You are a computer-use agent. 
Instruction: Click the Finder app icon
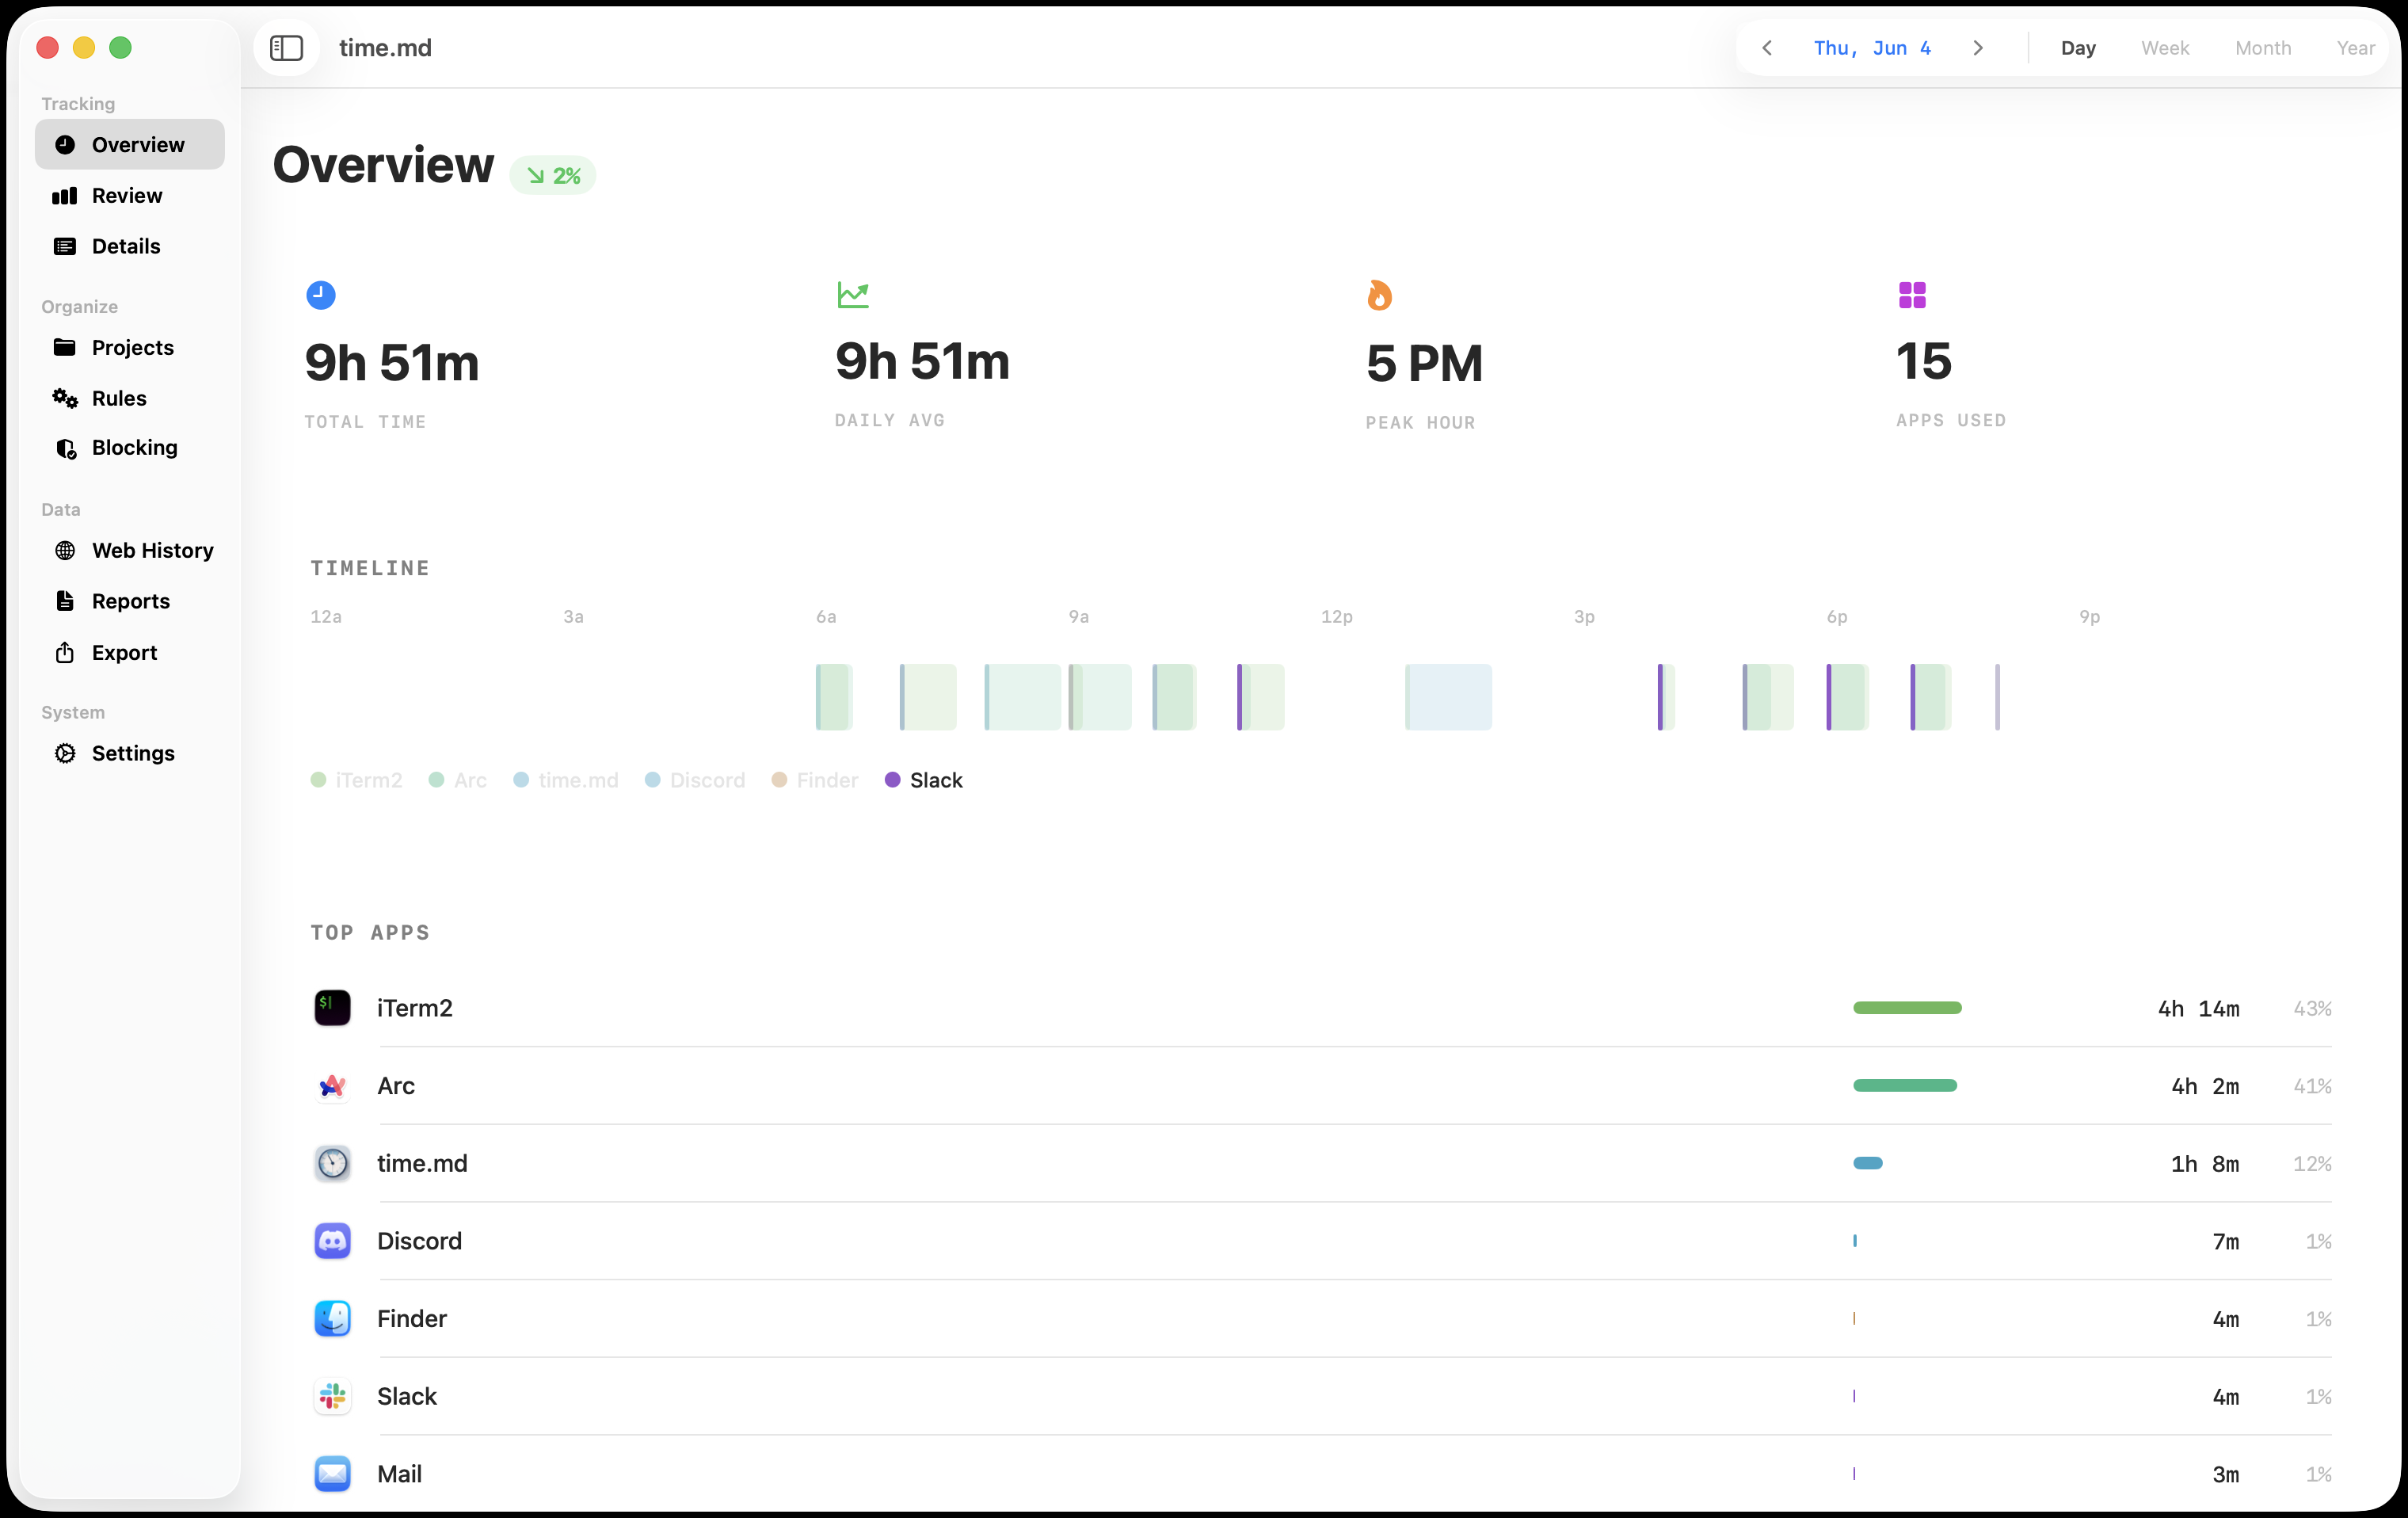332,1319
